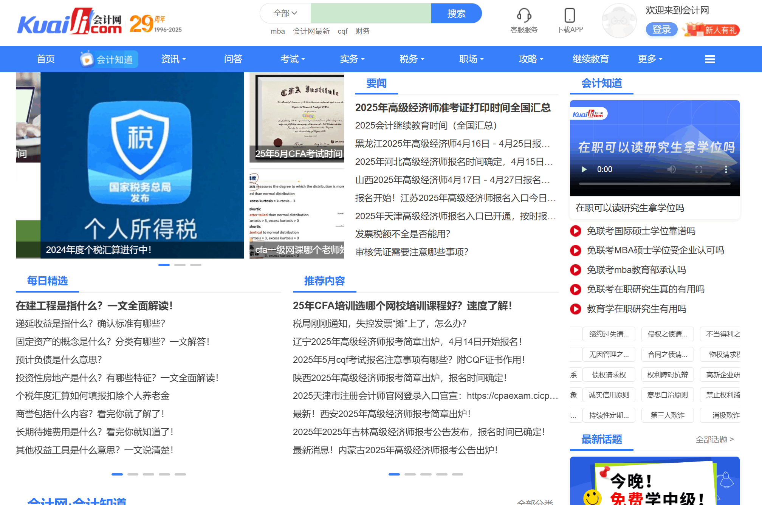This screenshot has width=762, height=505.
Task: Select second dot under 推荐内容 list
Action: pyautogui.click(x=410, y=474)
